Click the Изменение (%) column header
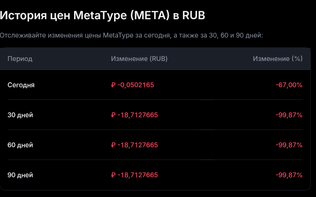This screenshot has height=197, width=316. [x=278, y=59]
